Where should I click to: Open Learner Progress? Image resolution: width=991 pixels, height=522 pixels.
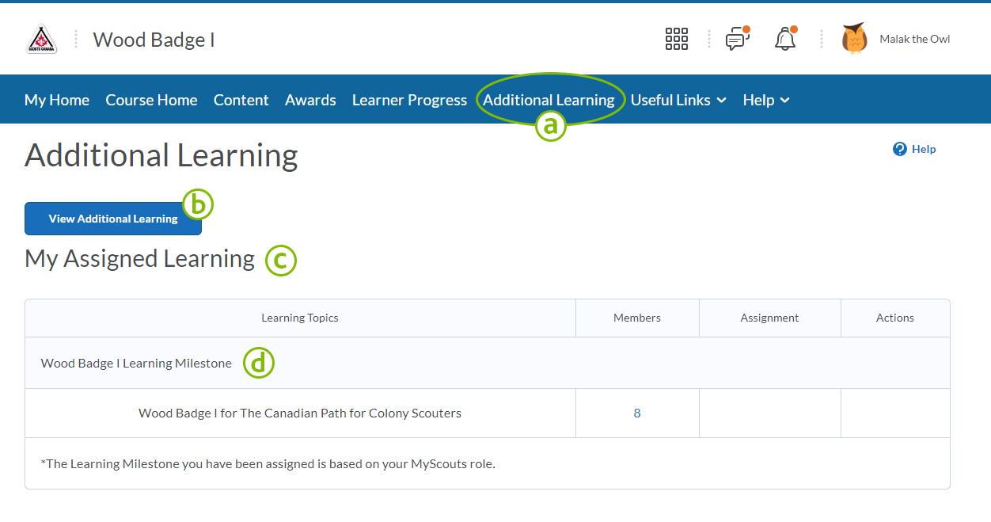click(409, 100)
